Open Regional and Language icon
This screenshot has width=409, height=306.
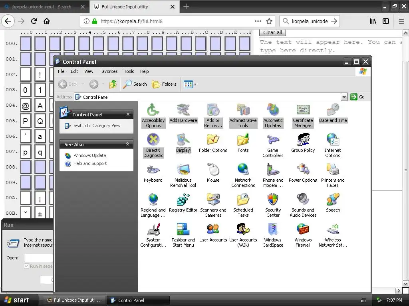click(153, 206)
